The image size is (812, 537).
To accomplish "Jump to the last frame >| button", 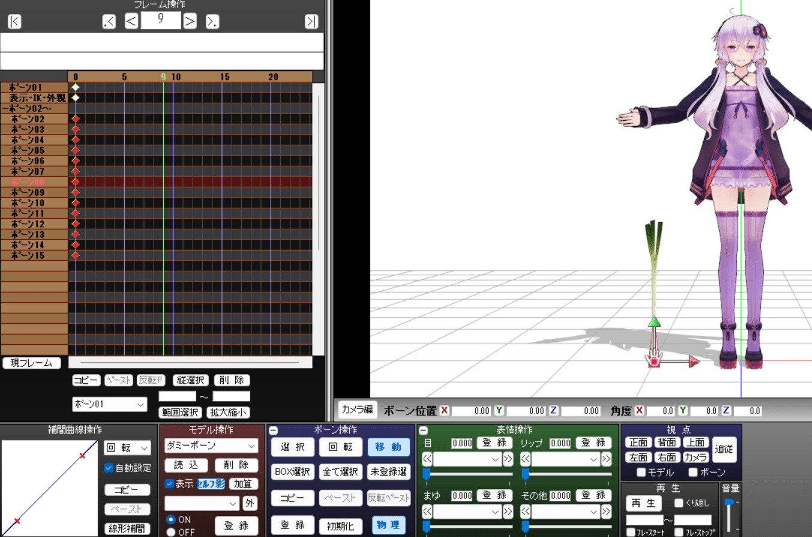I will [x=311, y=22].
